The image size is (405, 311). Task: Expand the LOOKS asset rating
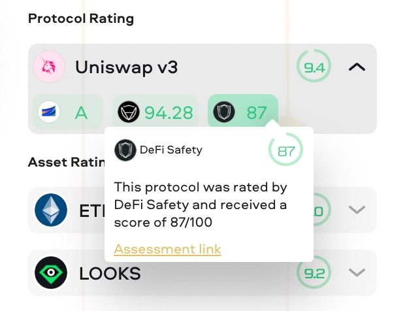356,272
